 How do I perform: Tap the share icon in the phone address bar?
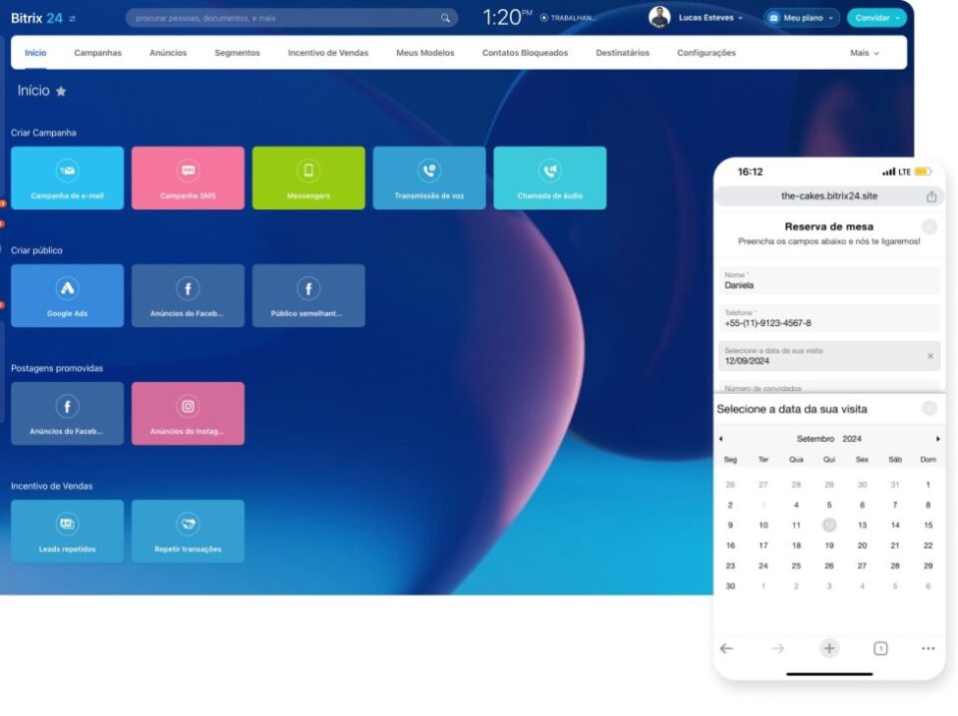pos(931,196)
